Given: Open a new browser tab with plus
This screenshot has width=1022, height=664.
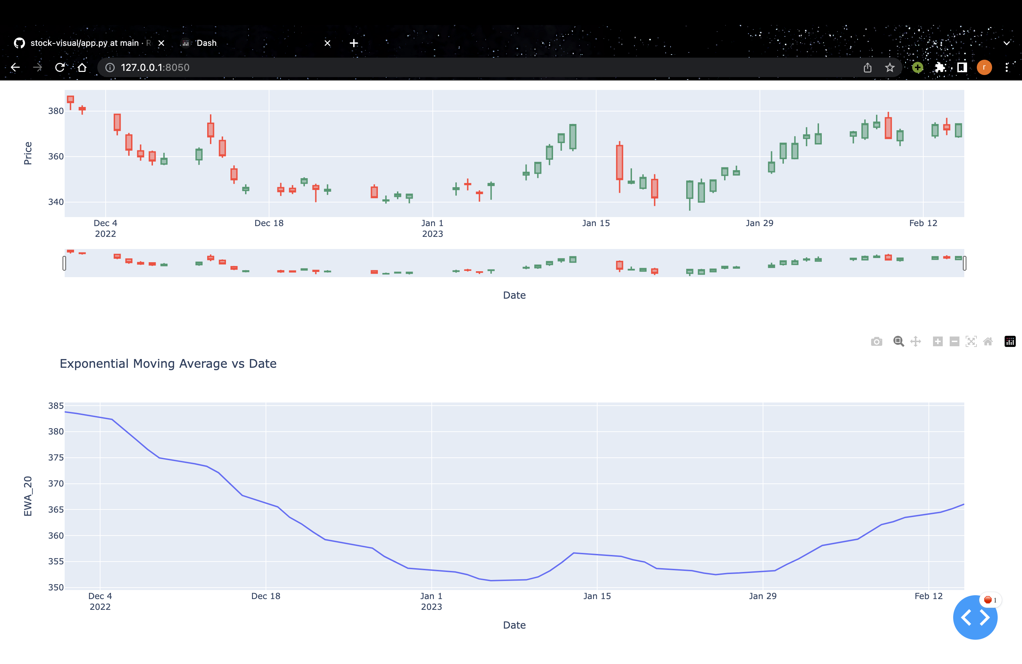Looking at the screenshot, I should (x=354, y=43).
